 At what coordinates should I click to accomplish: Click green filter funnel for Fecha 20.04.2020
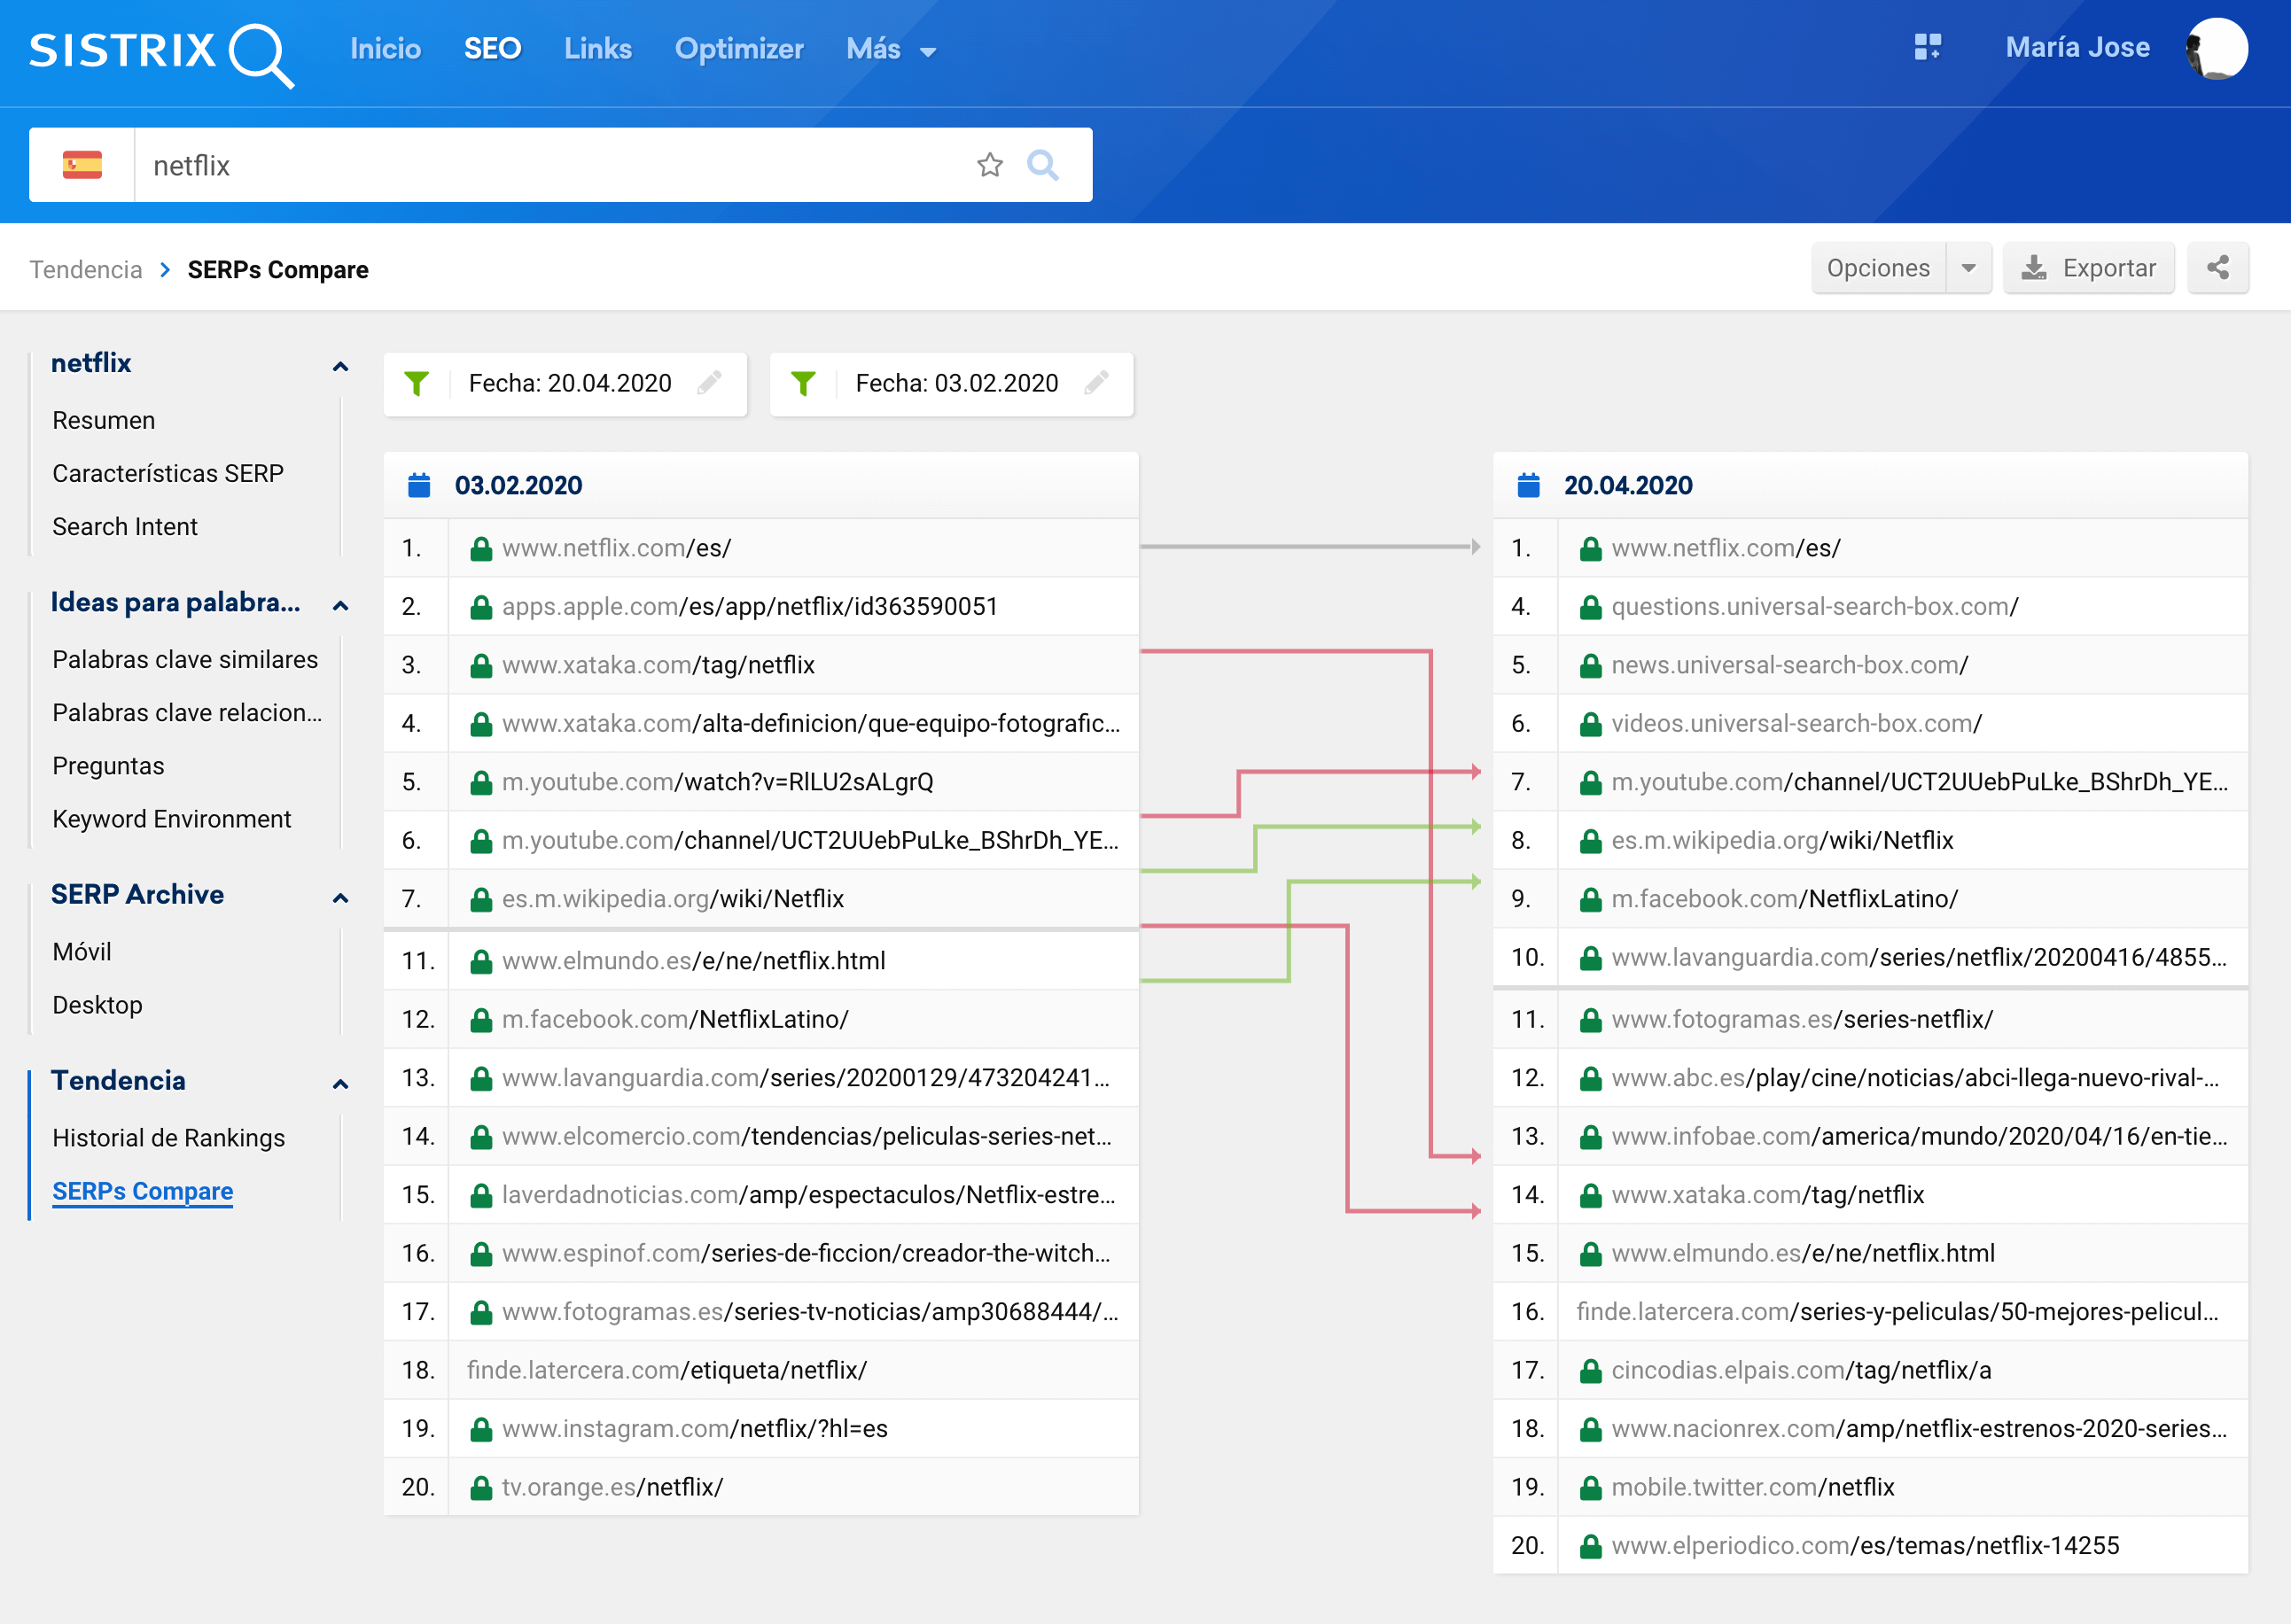417,383
